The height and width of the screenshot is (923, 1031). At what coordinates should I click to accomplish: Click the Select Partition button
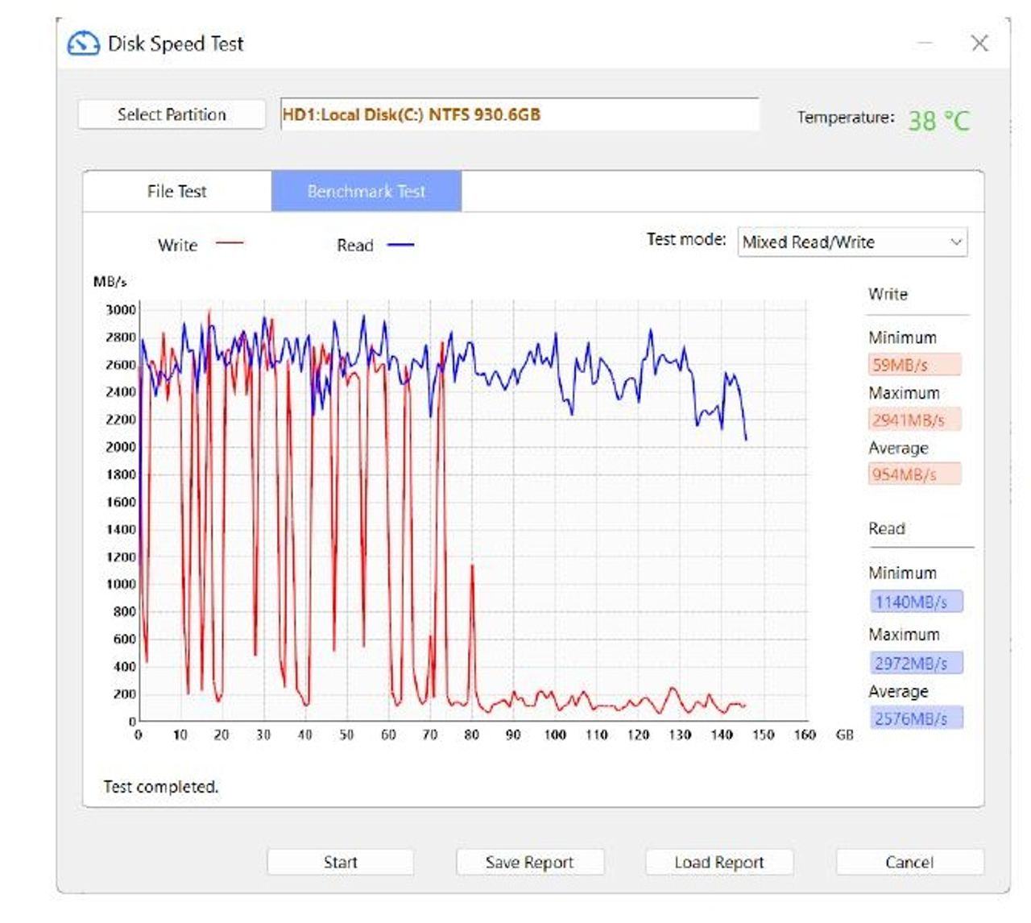pos(172,114)
